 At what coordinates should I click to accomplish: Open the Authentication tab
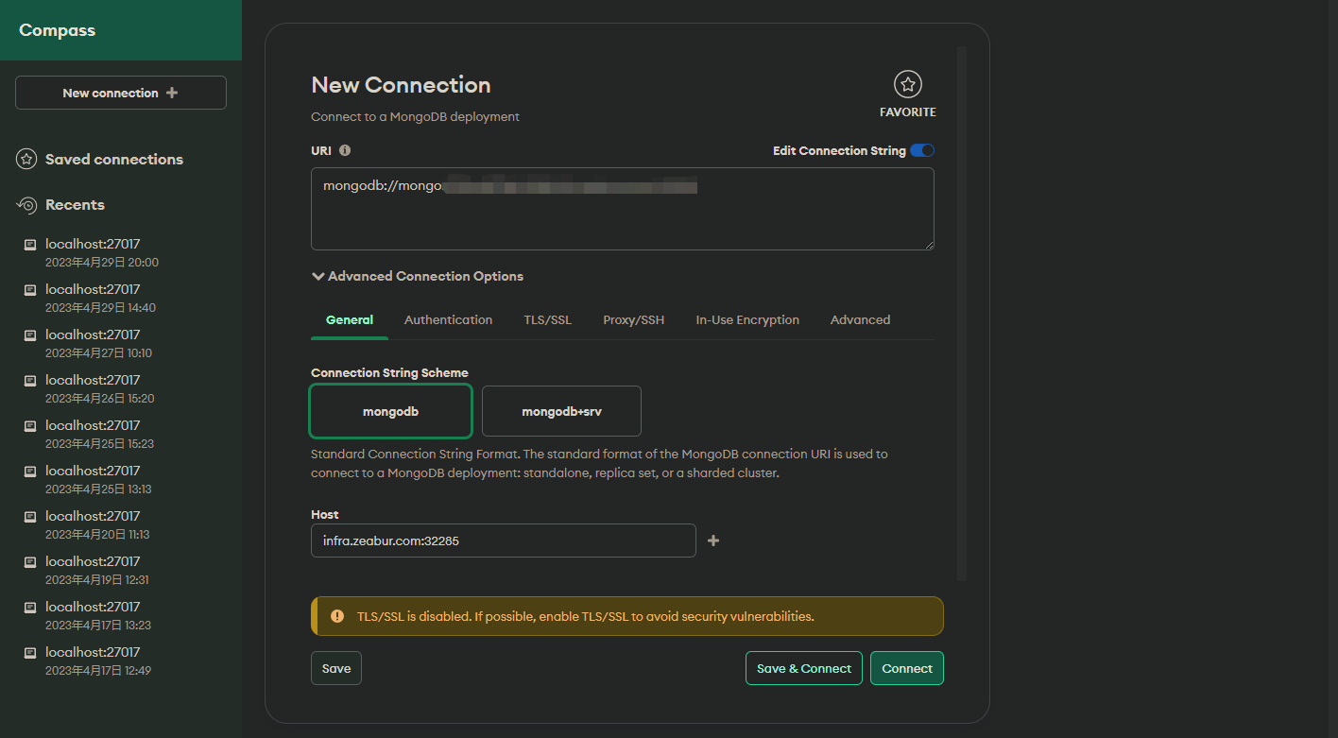pos(448,320)
